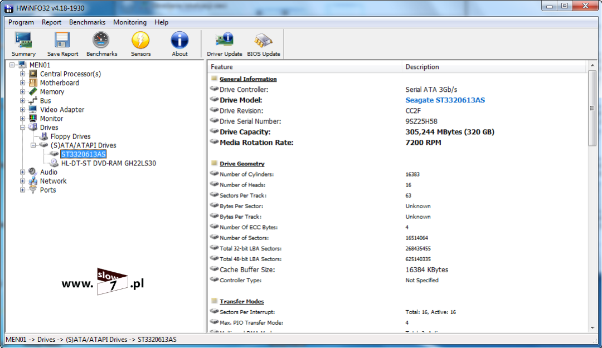602x348 pixels.
Task: Click the Transfer Modes section heading
Action: click(x=241, y=301)
